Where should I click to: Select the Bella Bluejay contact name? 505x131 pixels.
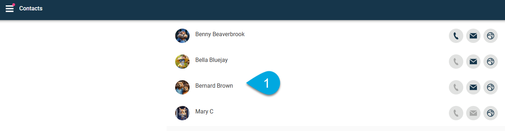tap(211, 60)
